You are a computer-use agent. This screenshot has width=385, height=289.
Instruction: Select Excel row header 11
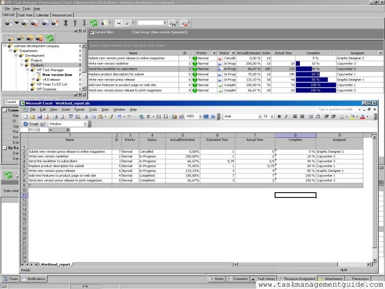(x=24, y=195)
